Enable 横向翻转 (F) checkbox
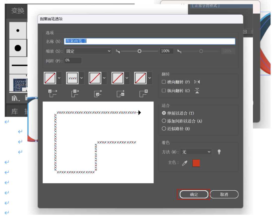272x218 pixels. [164, 82]
